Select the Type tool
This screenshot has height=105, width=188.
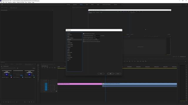coord(38,81)
